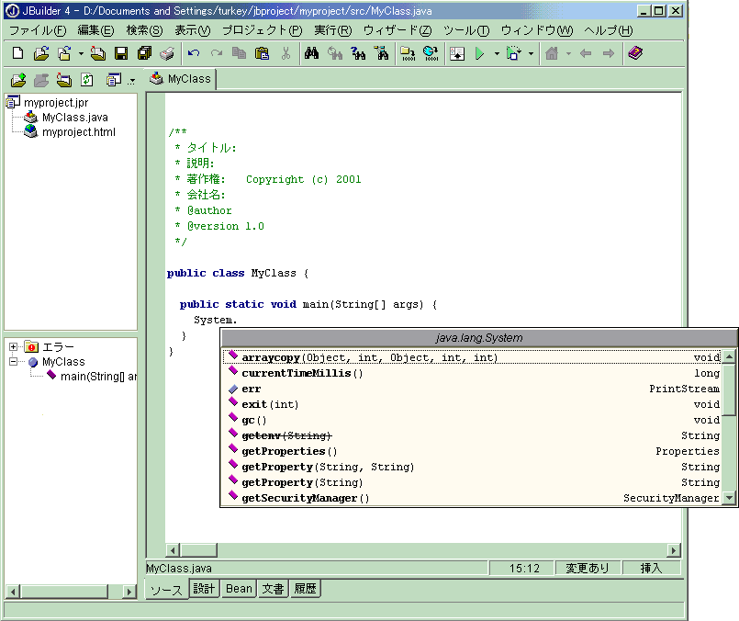
Task: Open the Help book icon
Action: coord(635,53)
